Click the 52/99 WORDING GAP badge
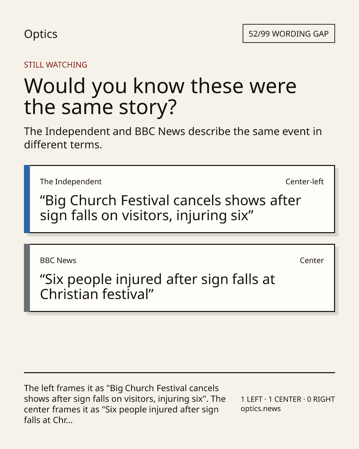359x449 pixels. [x=289, y=34]
